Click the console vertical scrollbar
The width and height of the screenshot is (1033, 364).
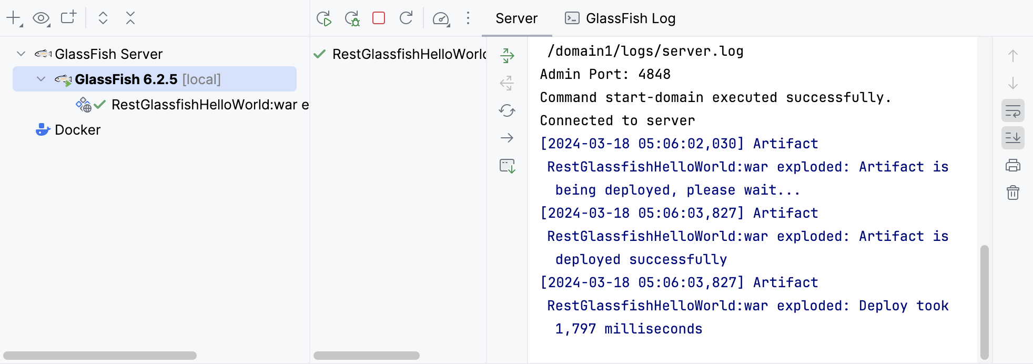tap(985, 302)
